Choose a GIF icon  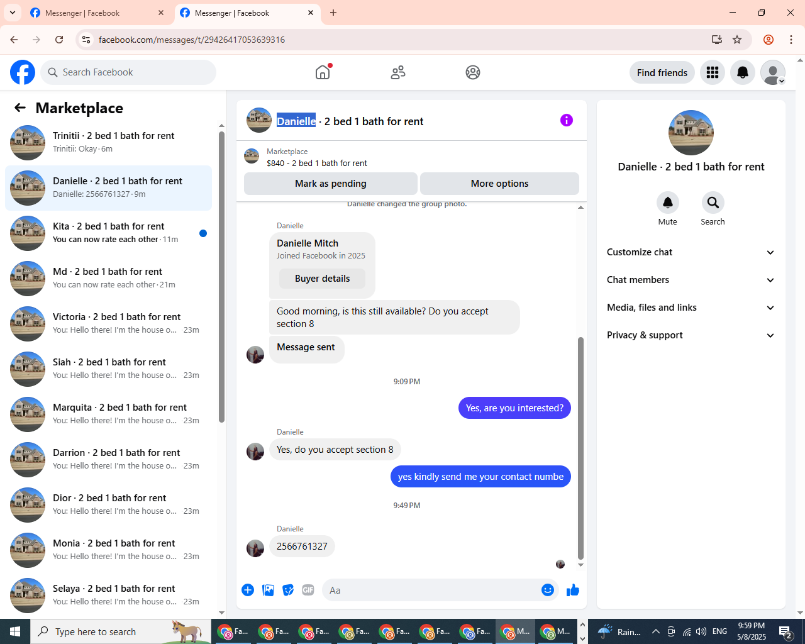(x=308, y=590)
